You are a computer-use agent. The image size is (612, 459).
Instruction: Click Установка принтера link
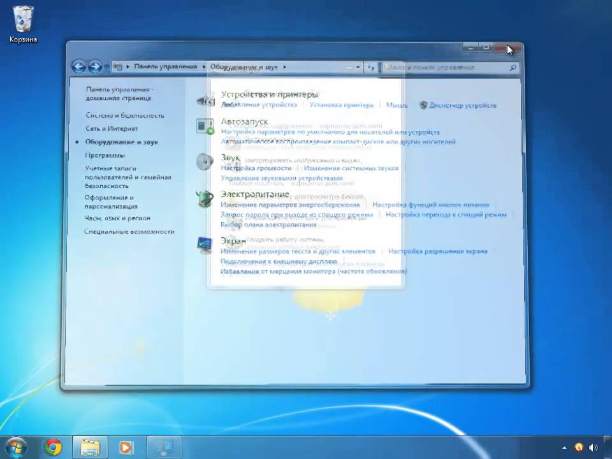coord(342,105)
